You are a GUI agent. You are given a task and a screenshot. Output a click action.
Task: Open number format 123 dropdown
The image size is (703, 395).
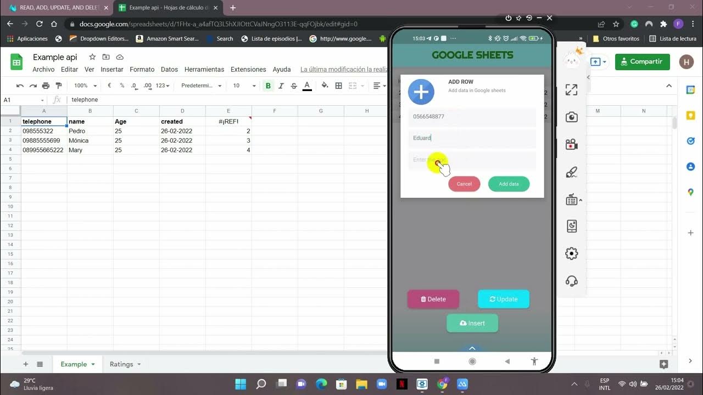163,86
